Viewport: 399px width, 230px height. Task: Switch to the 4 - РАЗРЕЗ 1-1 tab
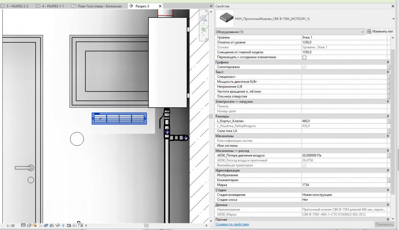pyautogui.click(x=50, y=6)
